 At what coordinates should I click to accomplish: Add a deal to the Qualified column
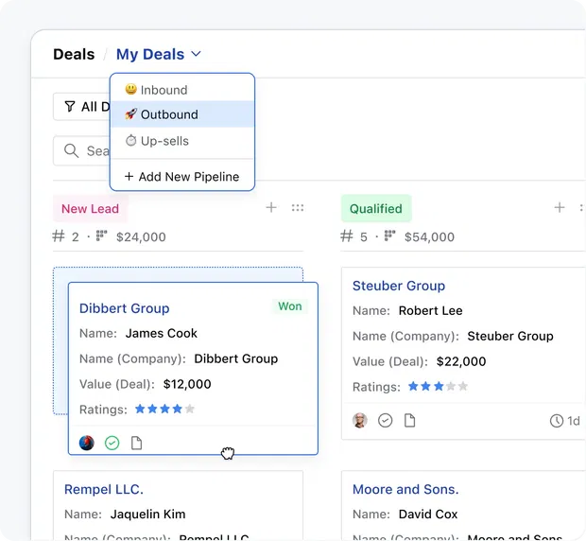point(560,207)
